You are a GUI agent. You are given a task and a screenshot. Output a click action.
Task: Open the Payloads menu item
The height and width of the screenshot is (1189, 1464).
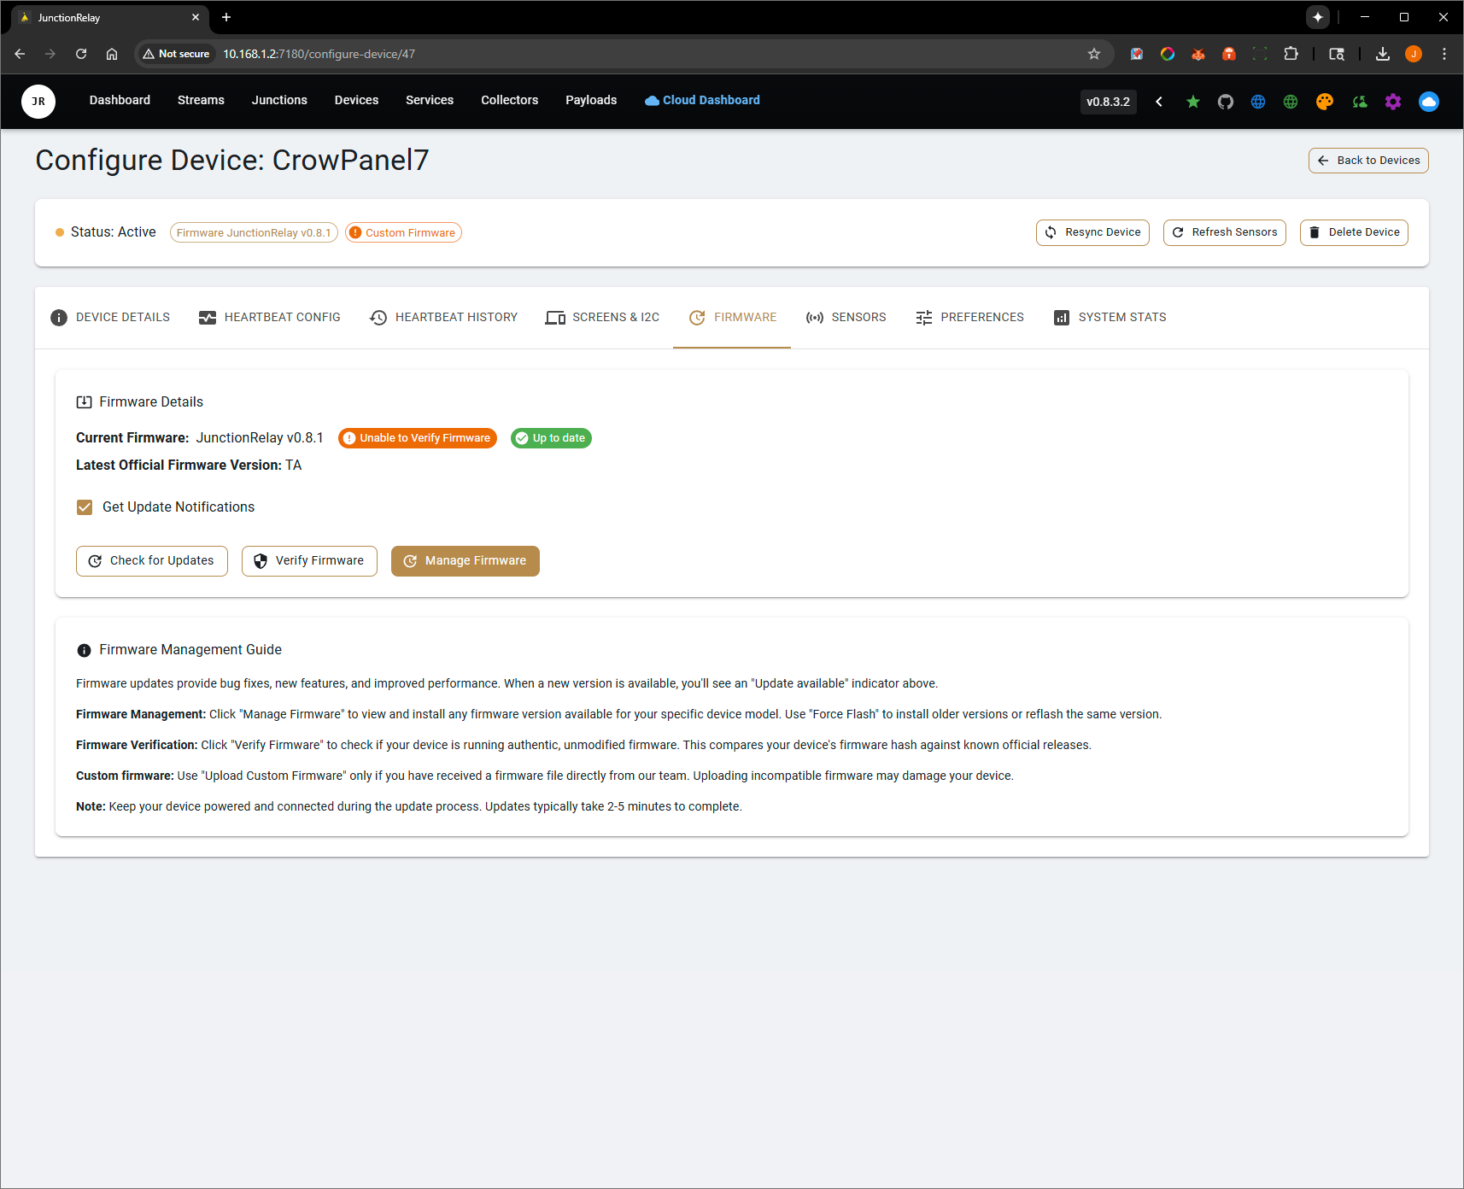591,101
